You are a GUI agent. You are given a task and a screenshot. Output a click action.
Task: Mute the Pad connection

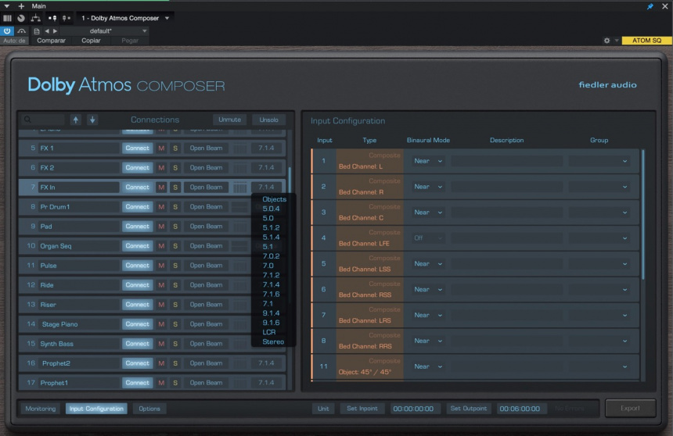point(161,227)
